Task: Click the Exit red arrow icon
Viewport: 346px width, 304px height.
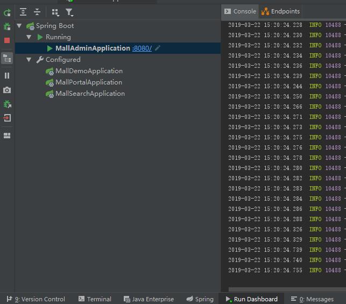Action: tap(7, 118)
